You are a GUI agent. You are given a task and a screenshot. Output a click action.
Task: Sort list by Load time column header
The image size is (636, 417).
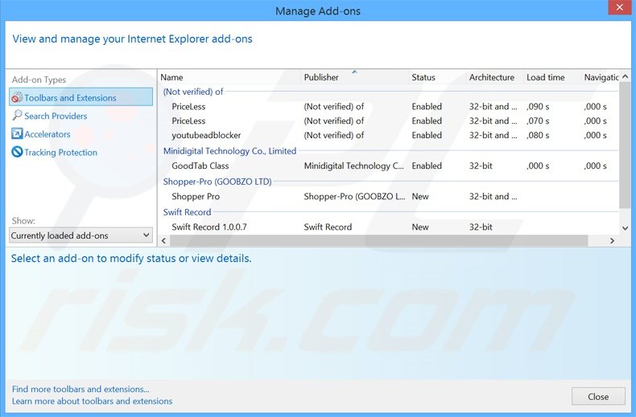[x=546, y=77]
